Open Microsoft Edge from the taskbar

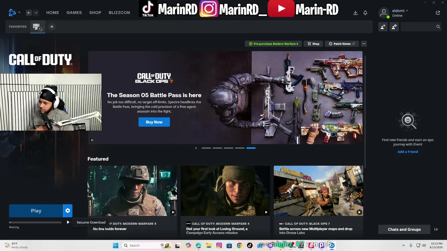coord(199,245)
